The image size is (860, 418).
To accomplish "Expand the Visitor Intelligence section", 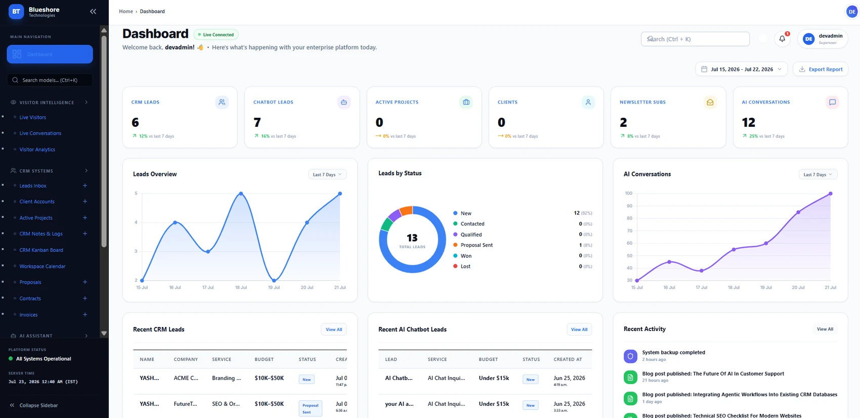I will (50, 103).
